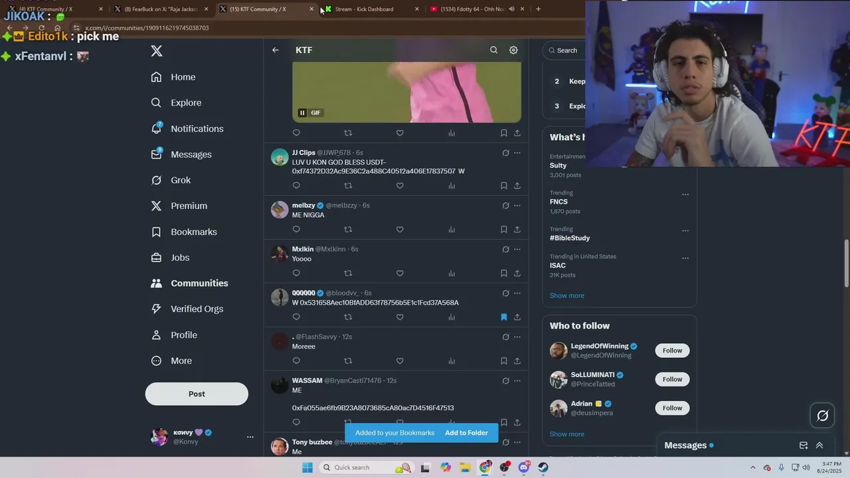The width and height of the screenshot is (850, 478).
Task: Open more options on Tony buzbee's post
Action: (x=517, y=442)
